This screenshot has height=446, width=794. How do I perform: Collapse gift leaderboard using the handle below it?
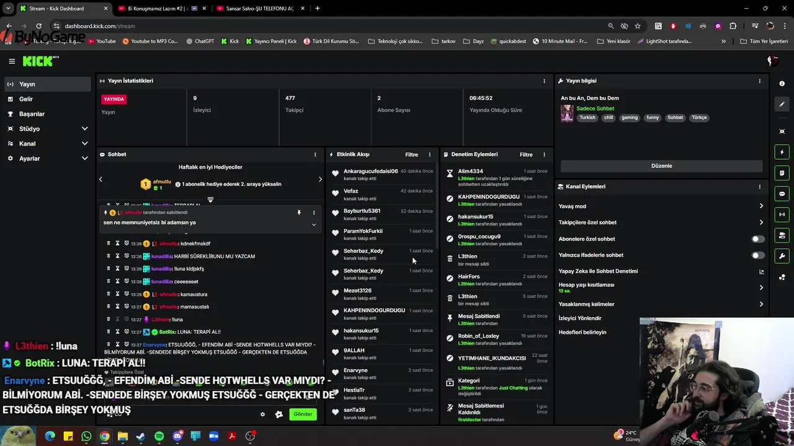click(210, 199)
